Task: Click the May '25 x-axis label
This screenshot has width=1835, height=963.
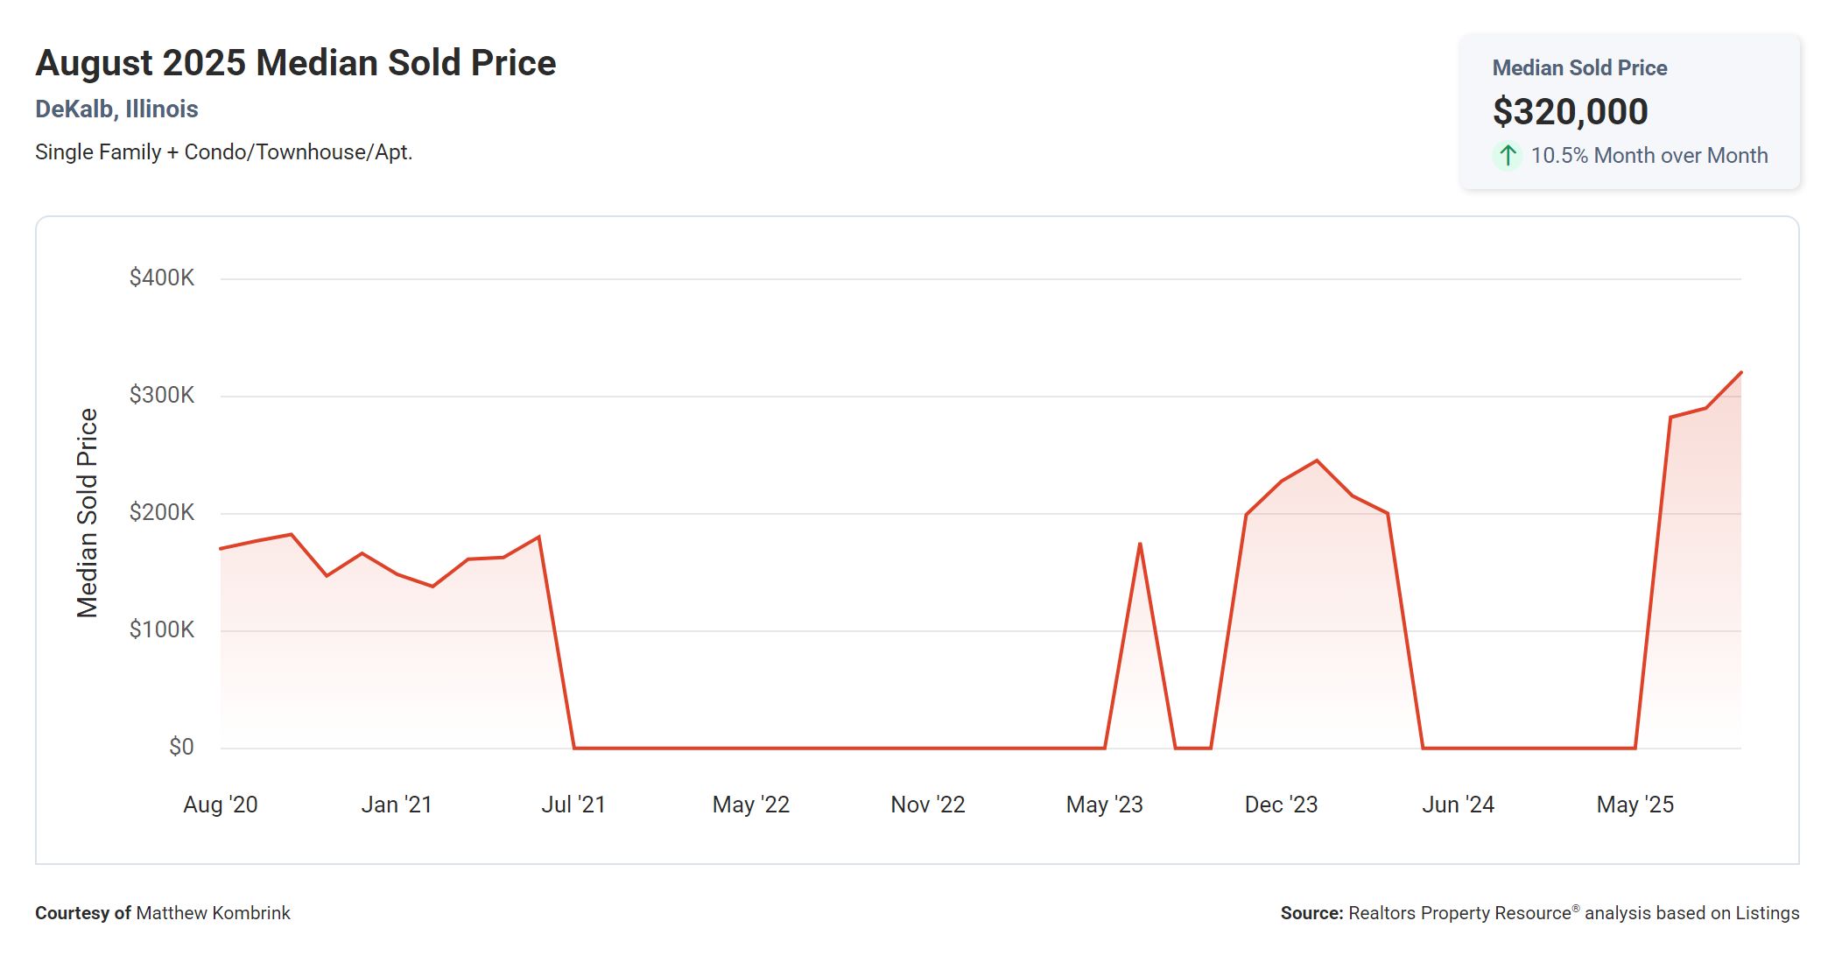Action: click(1635, 805)
